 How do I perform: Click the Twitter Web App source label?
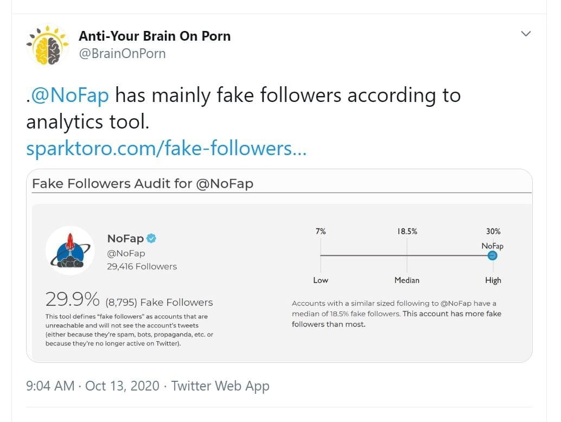(220, 386)
